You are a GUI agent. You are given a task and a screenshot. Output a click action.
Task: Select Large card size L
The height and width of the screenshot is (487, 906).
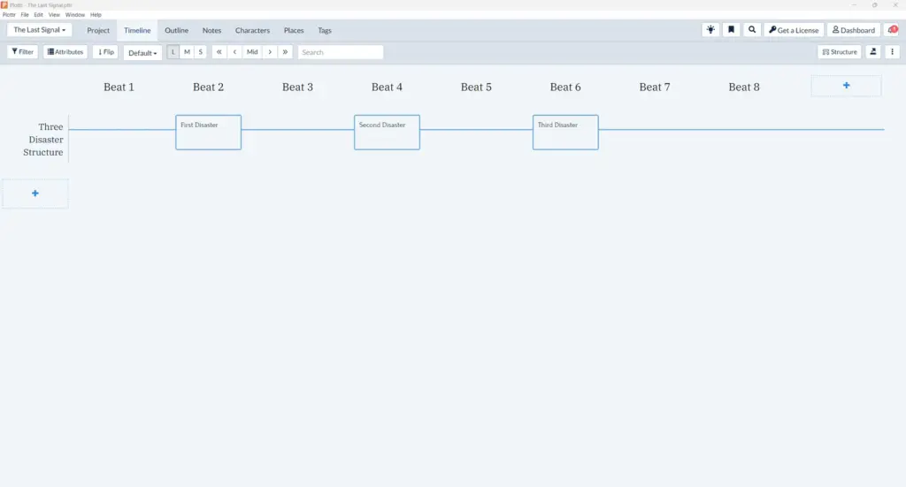[173, 52]
